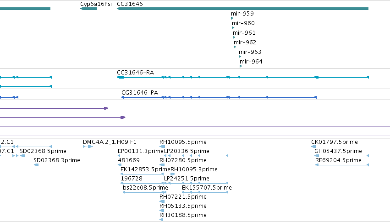The image size is (390, 222).
Task: Click the RH10095.5prime EST label
Action: pos(183,142)
